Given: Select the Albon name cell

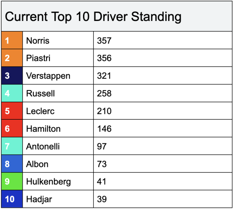Looking at the screenshot, I should pyautogui.click(x=58, y=164).
